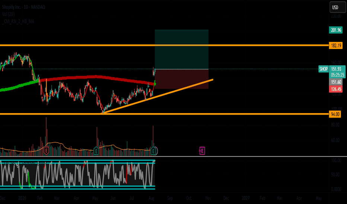Click the Aug label on time axis
The width and height of the screenshot is (347, 204).
(x=152, y=198)
